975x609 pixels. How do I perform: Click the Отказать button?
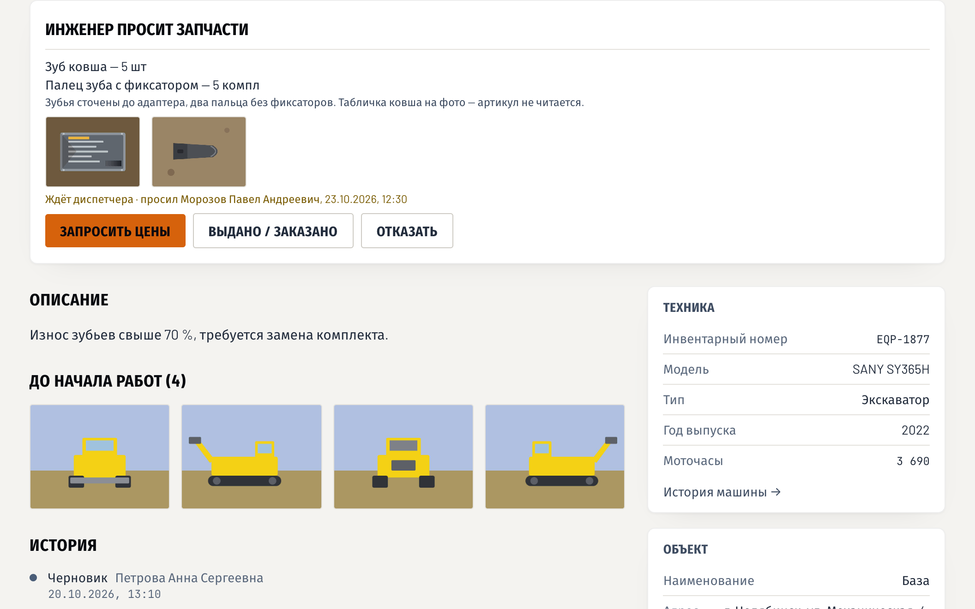(x=407, y=231)
